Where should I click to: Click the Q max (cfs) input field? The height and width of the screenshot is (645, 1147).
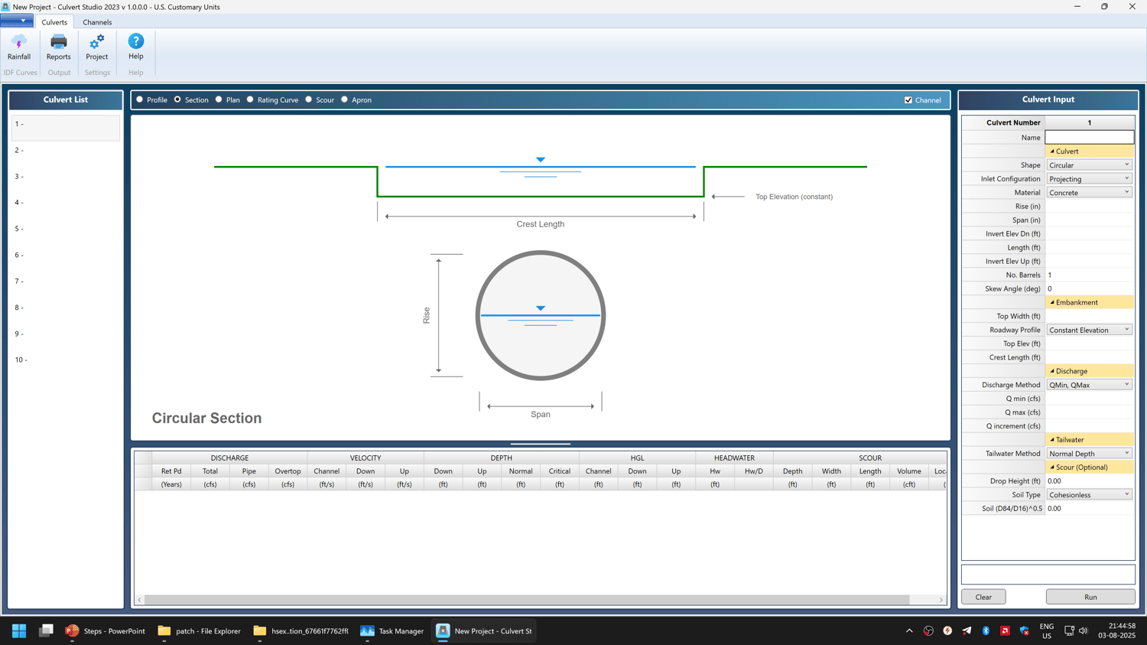pos(1090,412)
